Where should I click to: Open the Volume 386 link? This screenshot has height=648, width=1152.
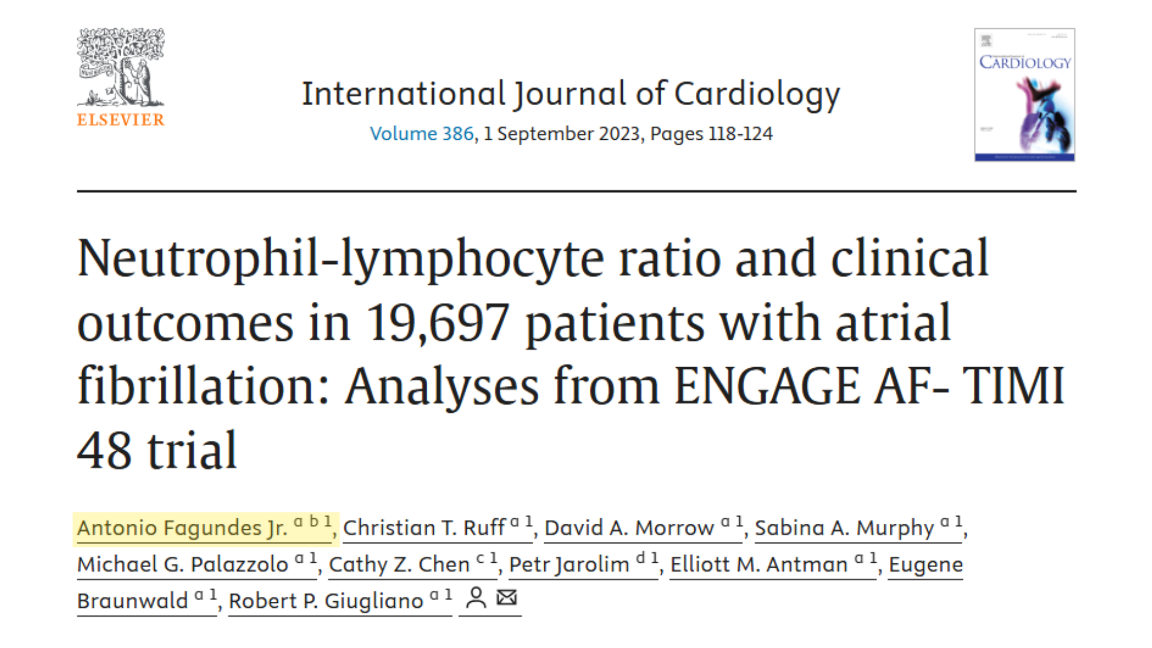click(x=422, y=133)
